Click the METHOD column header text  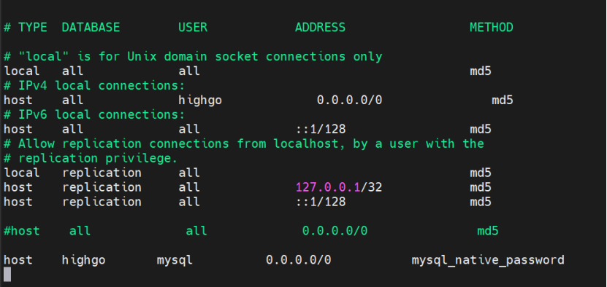(492, 28)
